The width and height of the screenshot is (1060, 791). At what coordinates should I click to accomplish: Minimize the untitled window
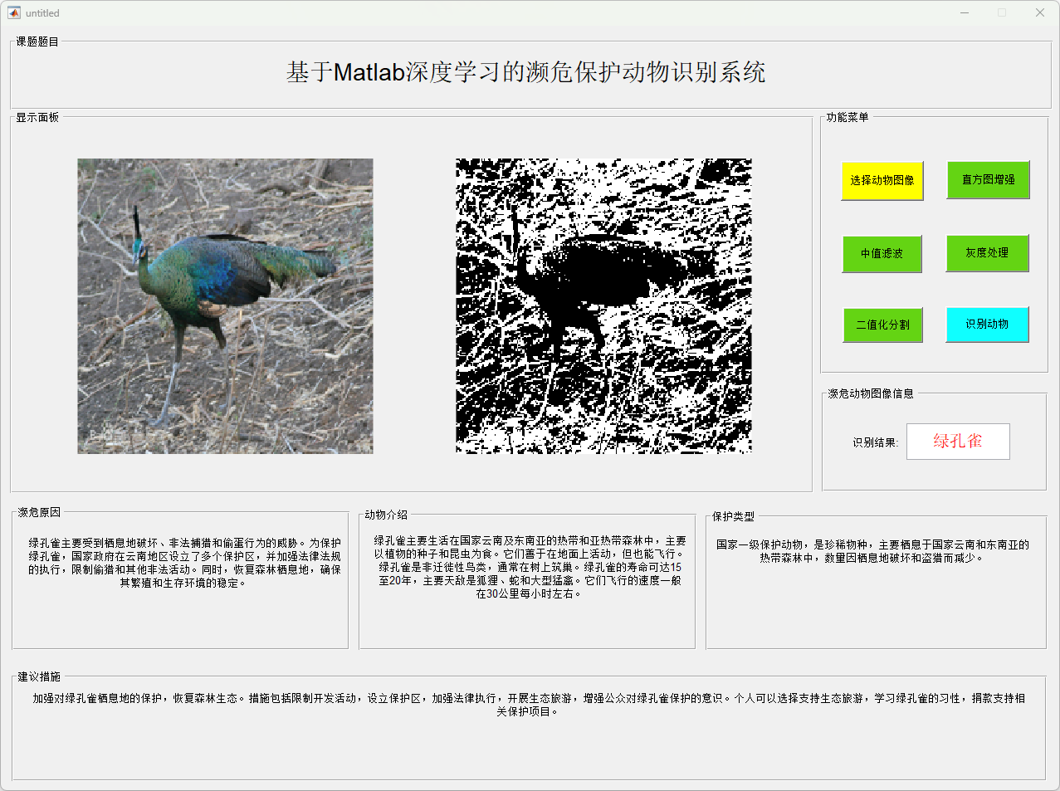point(965,12)
